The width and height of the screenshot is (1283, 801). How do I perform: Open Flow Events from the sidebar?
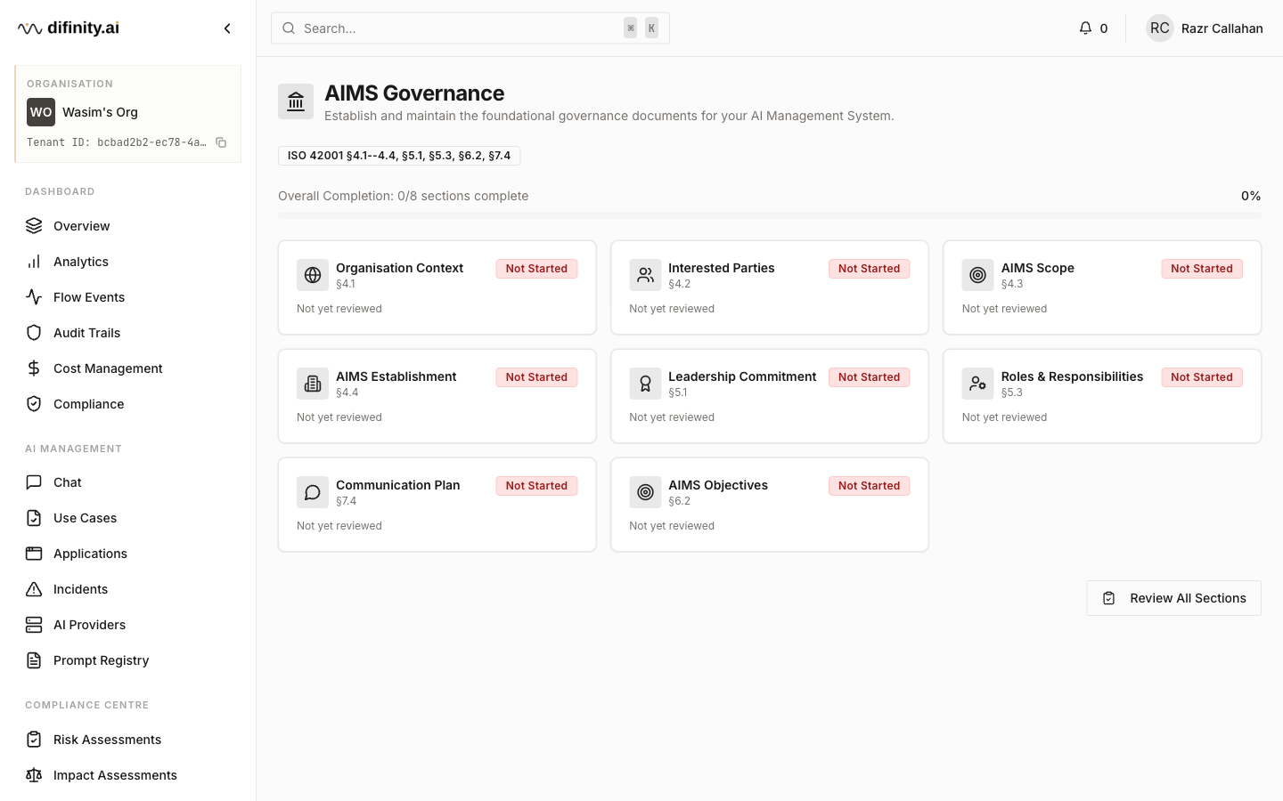click(x=128, y=297)
